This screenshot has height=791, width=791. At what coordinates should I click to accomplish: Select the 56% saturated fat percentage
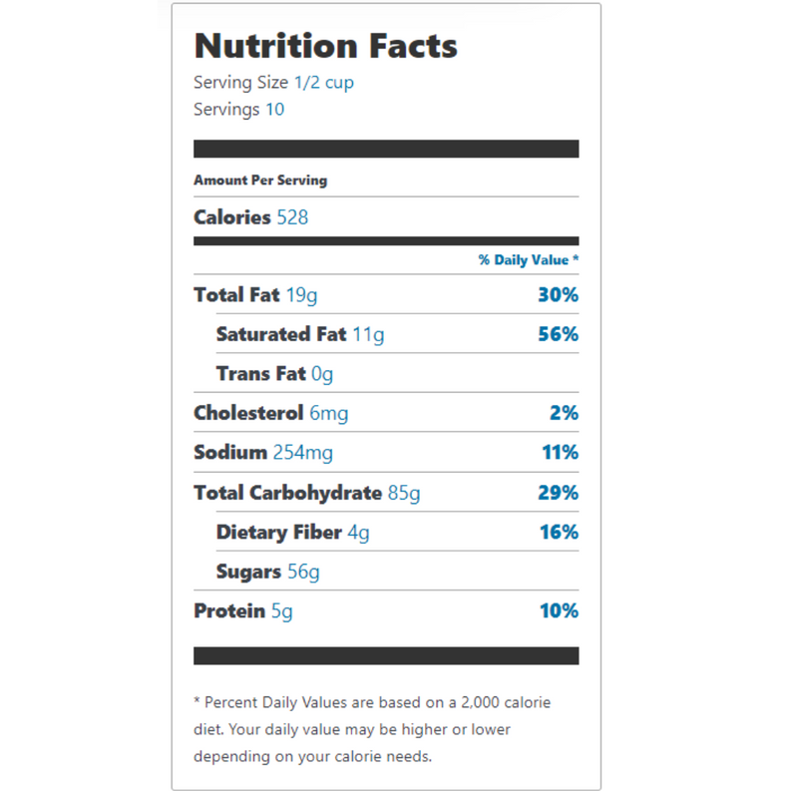(558, 334)
